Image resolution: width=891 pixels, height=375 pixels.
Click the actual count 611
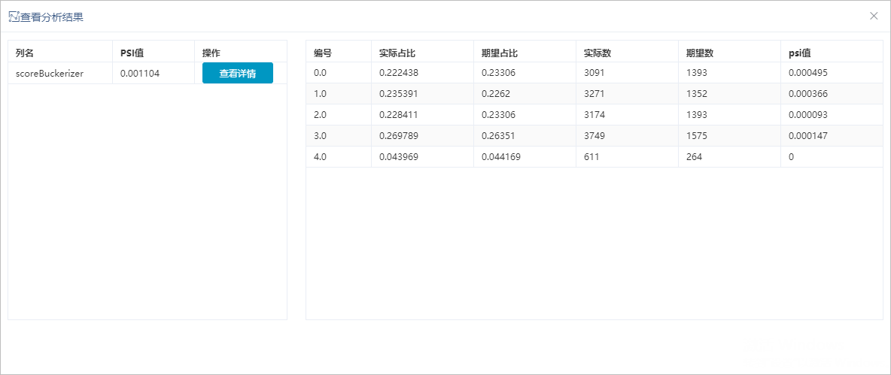point(591,157)
